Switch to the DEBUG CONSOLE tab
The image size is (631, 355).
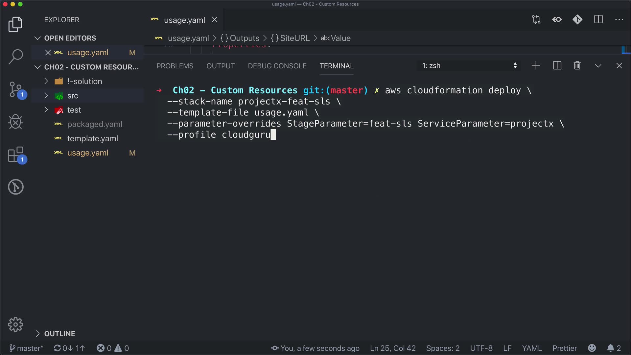pyautogui.click(x=277, y=66)
